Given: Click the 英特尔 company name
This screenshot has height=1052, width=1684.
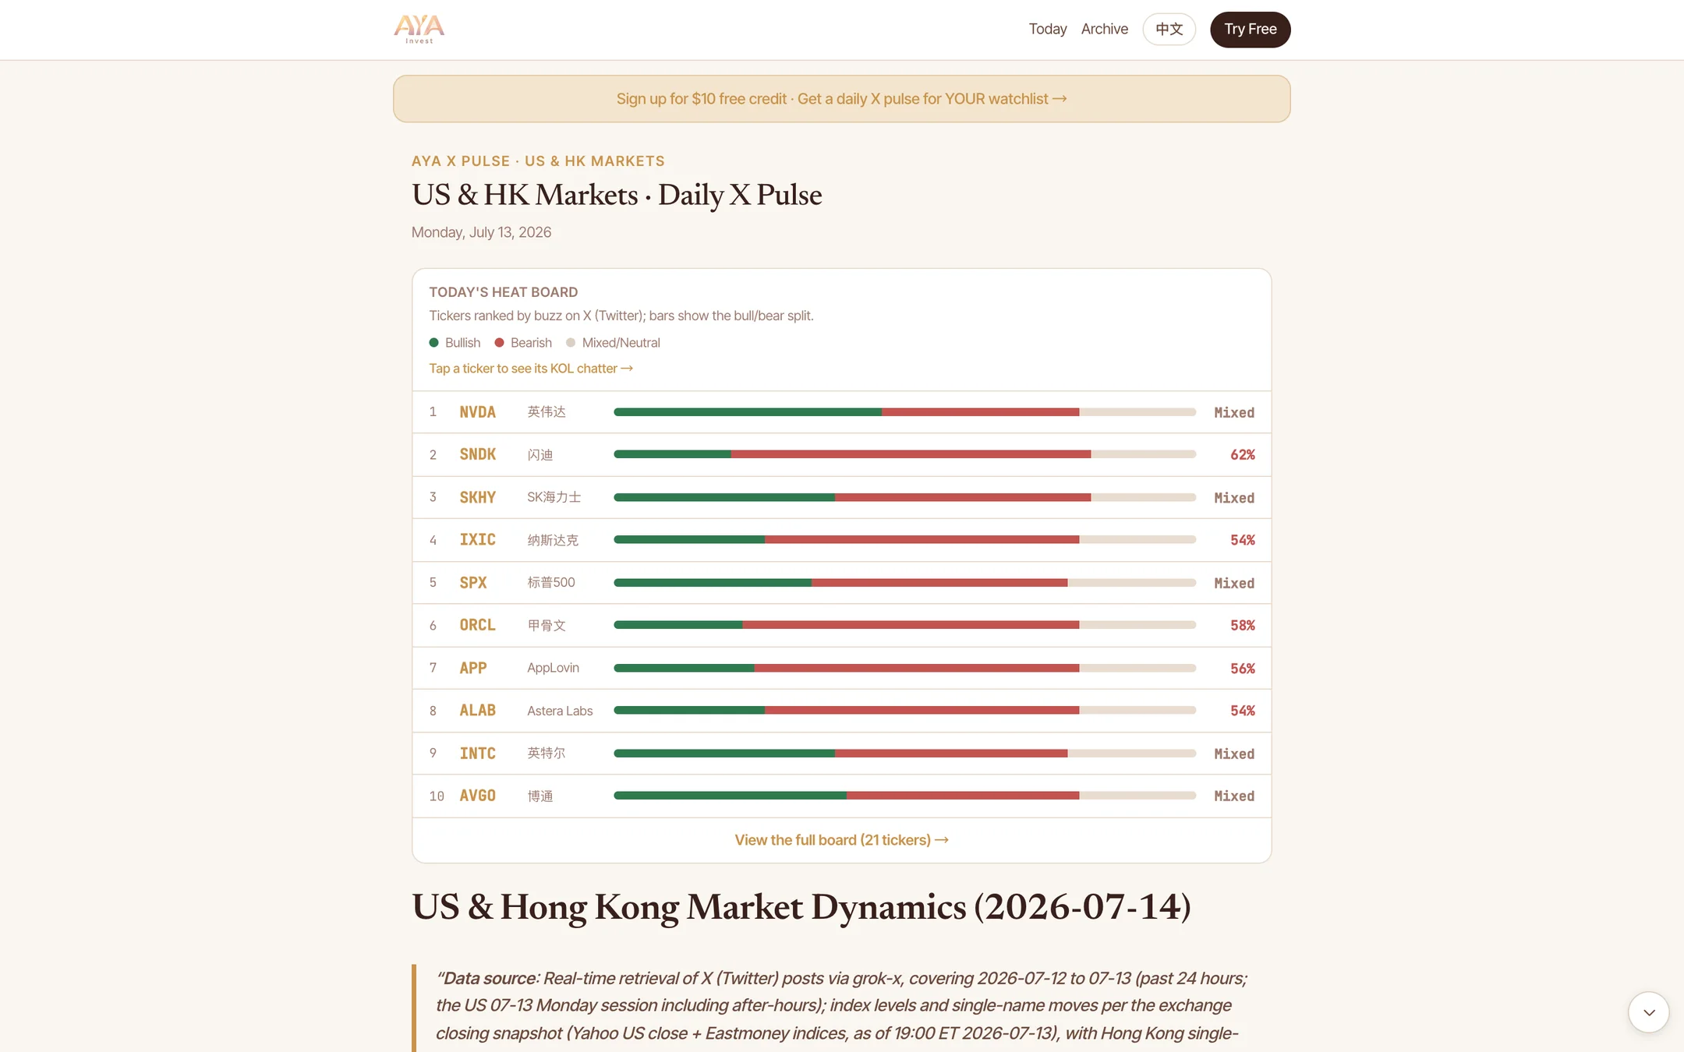Looking at the screenshot, I should point(547,754).
